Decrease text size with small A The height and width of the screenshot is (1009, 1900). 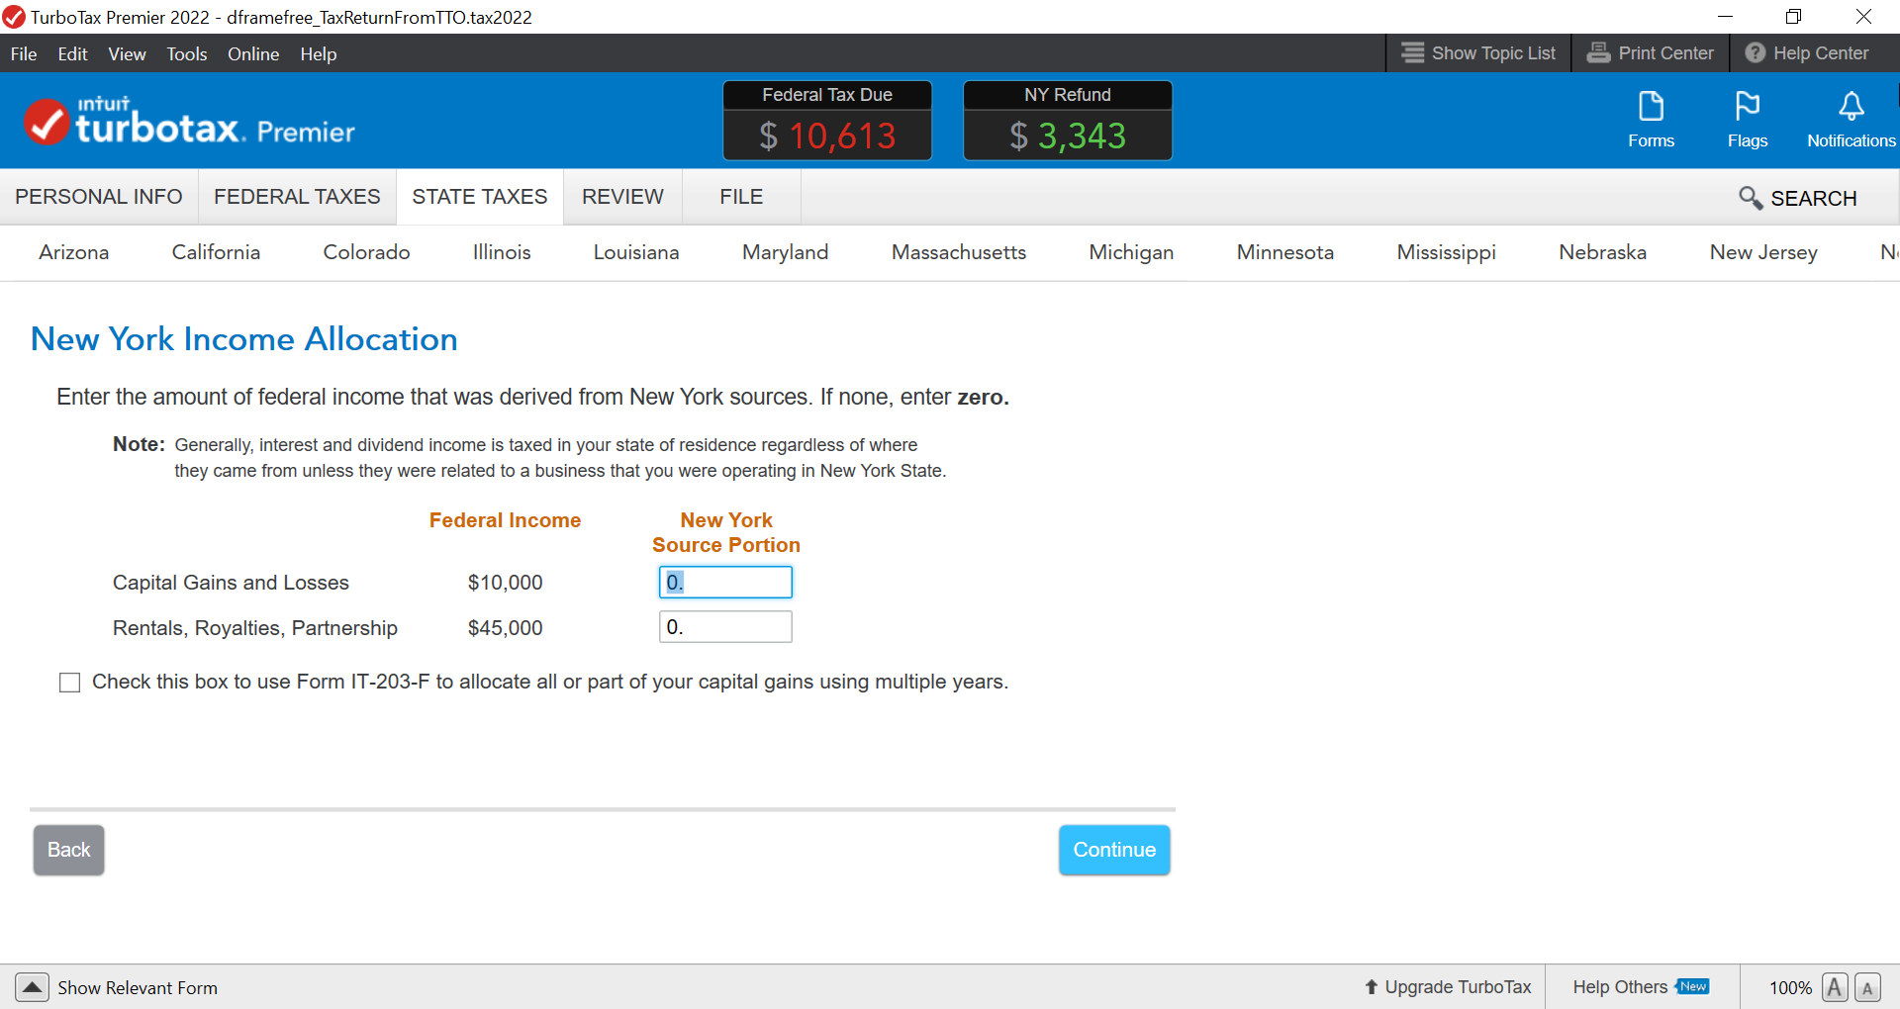pos(1867,987)
